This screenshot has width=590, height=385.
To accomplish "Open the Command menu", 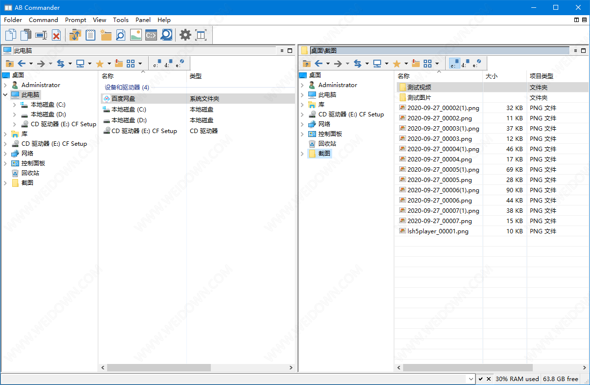I will pyautogui.click(x=44, y=20).
